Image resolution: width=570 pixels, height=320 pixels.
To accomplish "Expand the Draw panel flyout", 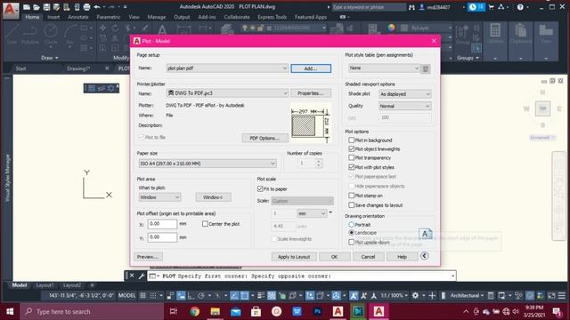I will (50, 58).
